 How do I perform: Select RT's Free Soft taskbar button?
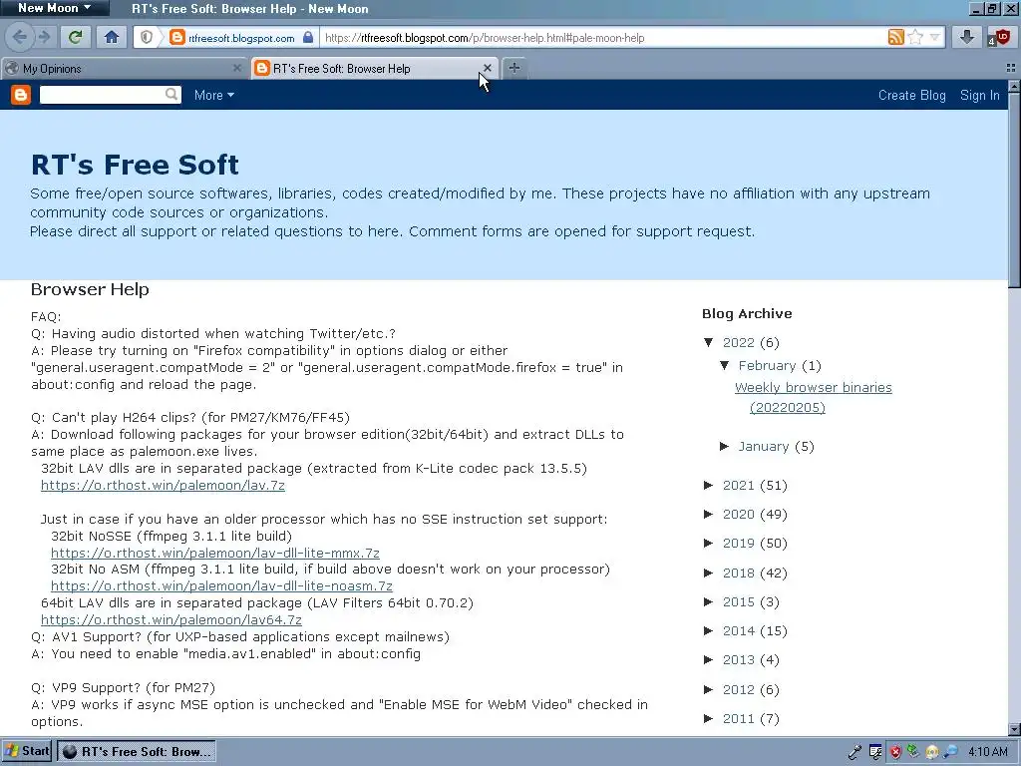pyautogui.click(x=137, y=752)
